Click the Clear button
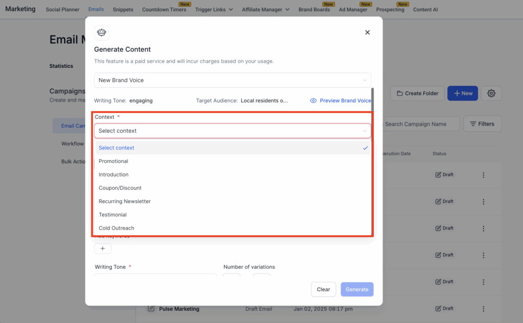Viewport: 523px width, 323px height. pos(323,289)
